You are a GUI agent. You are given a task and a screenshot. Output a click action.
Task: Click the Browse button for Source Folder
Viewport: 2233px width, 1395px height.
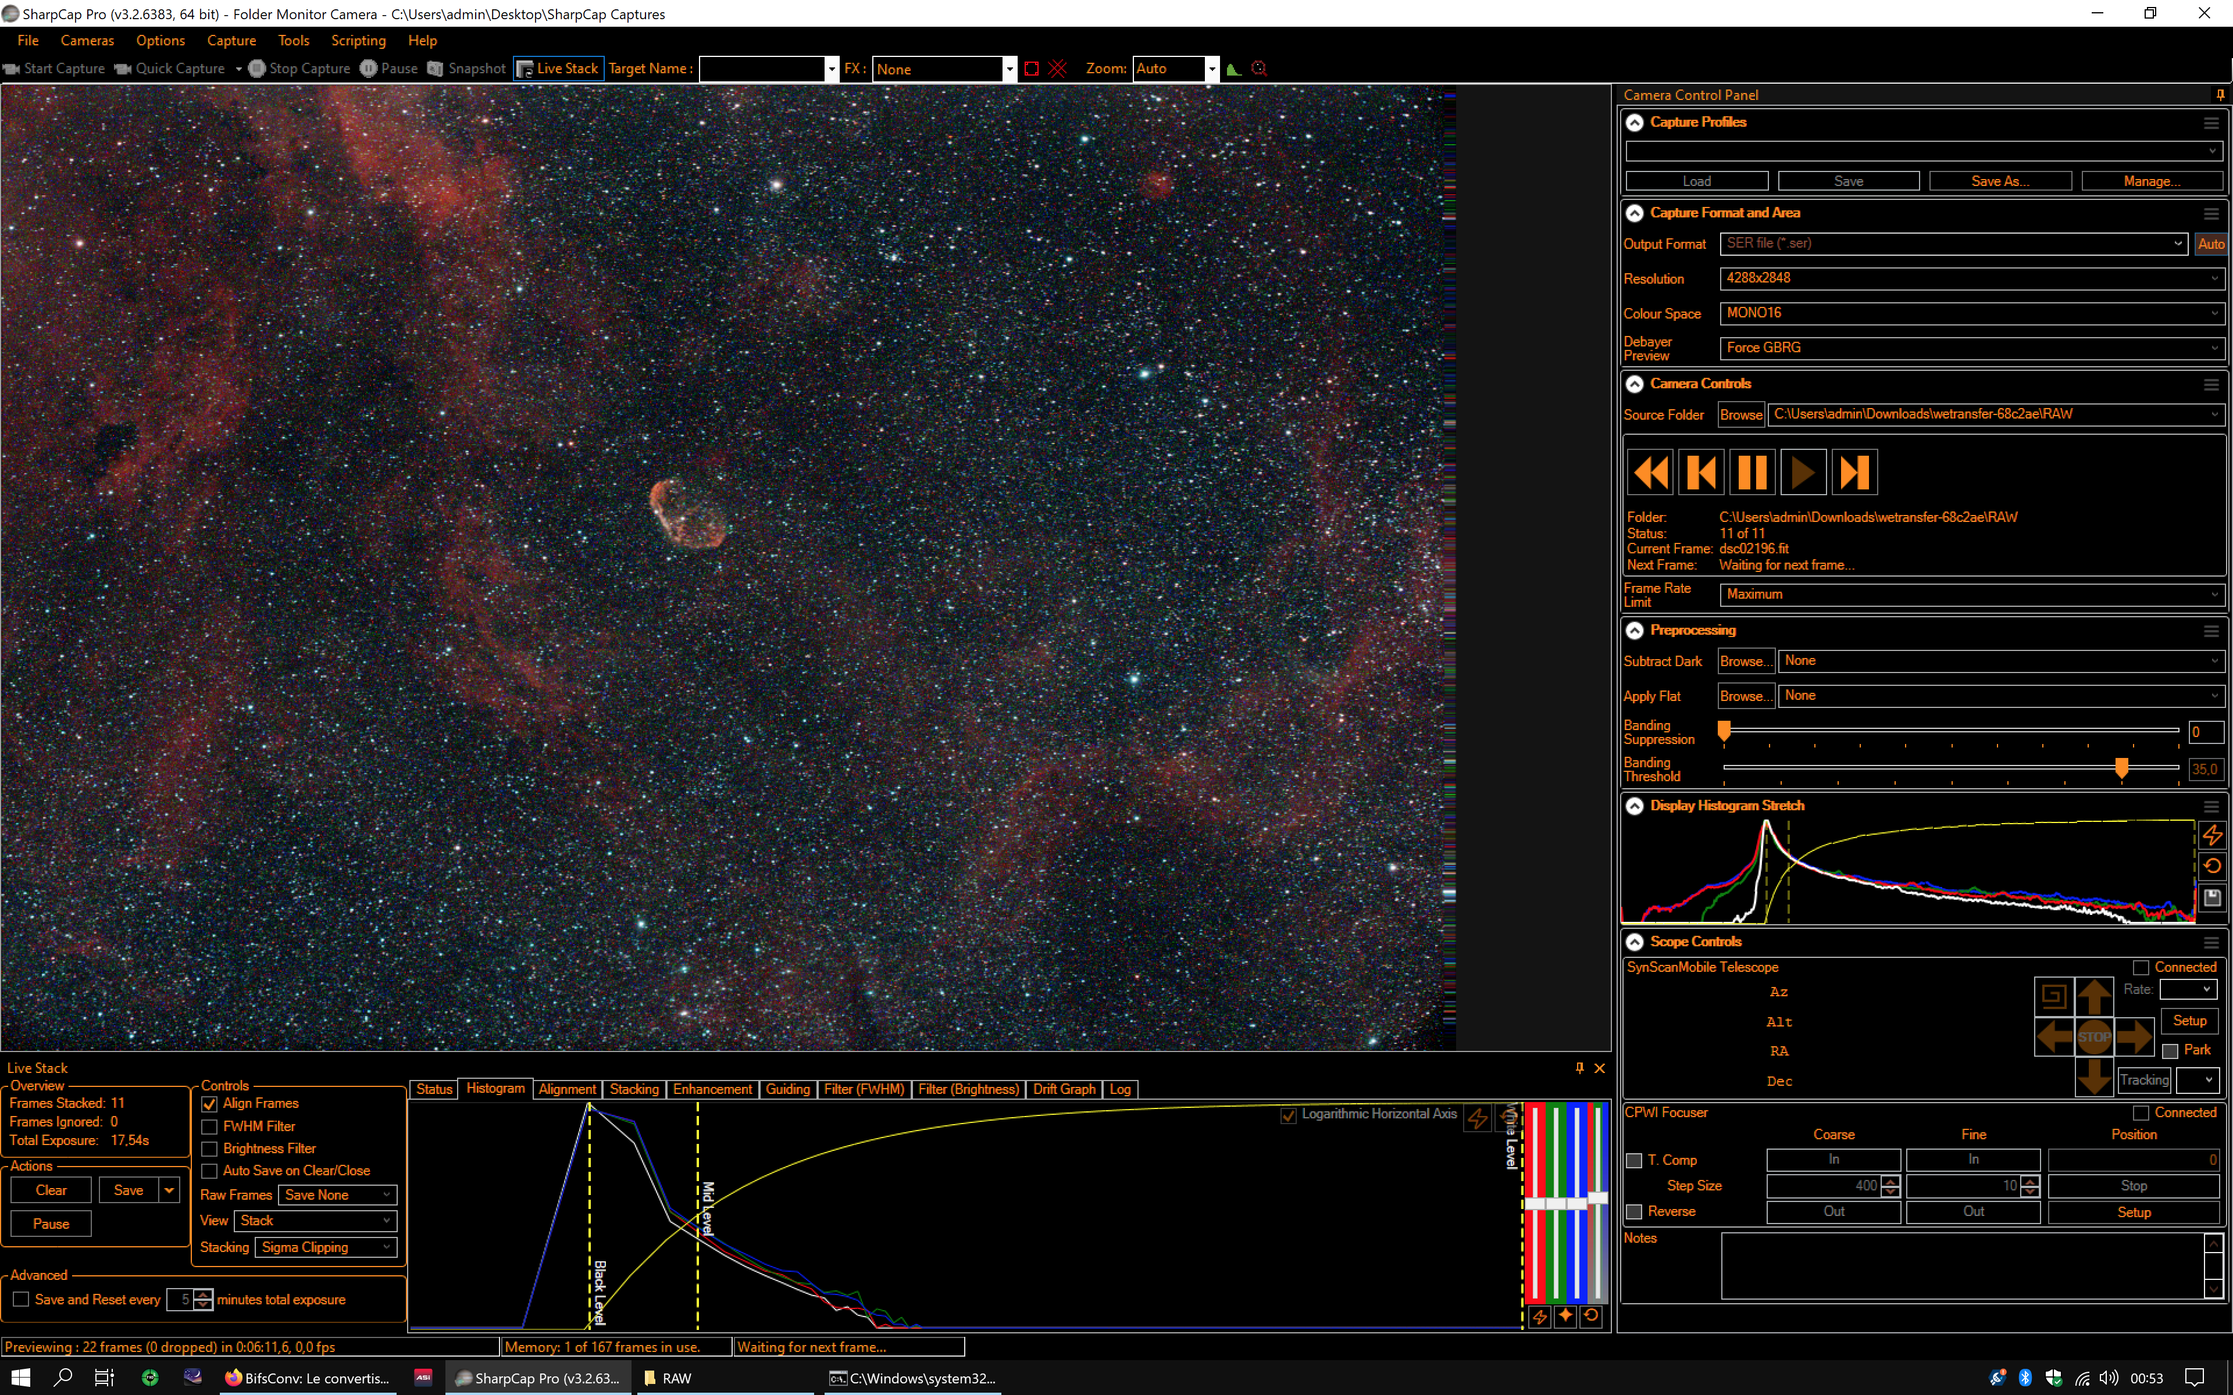(1740, 415)
